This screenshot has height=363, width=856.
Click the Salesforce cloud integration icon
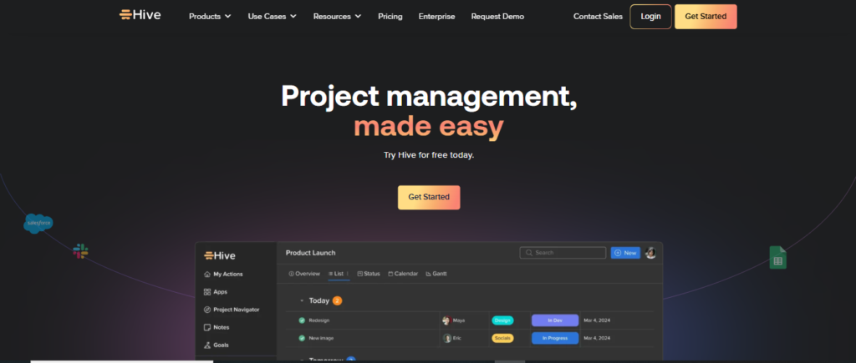38,224
